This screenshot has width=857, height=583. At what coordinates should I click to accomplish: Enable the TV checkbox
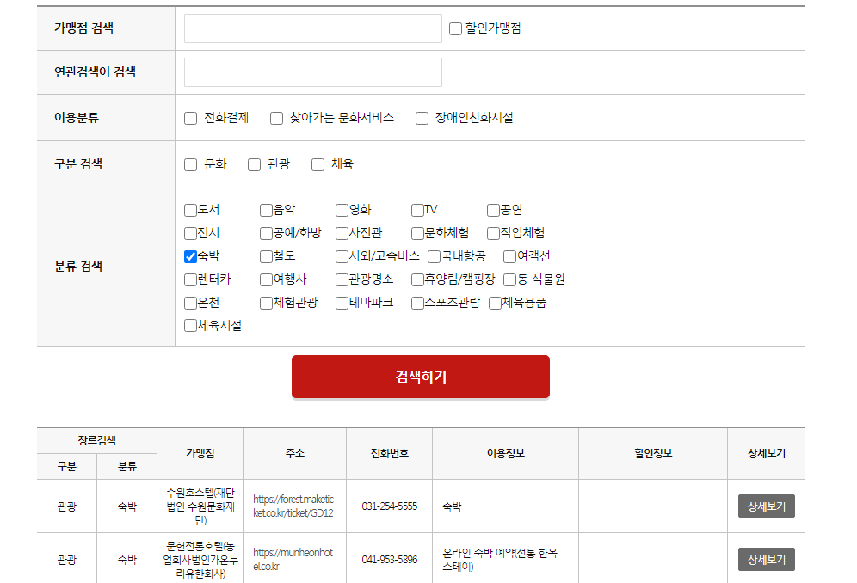pyautogui.click(x=417, y=211)
